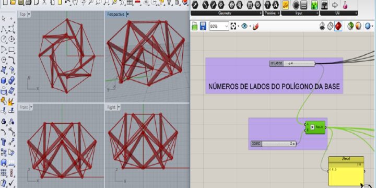Screen dimensions: 376x188
Task: Save the Grasshopper document with floppy icon
Action: point(203,26)
